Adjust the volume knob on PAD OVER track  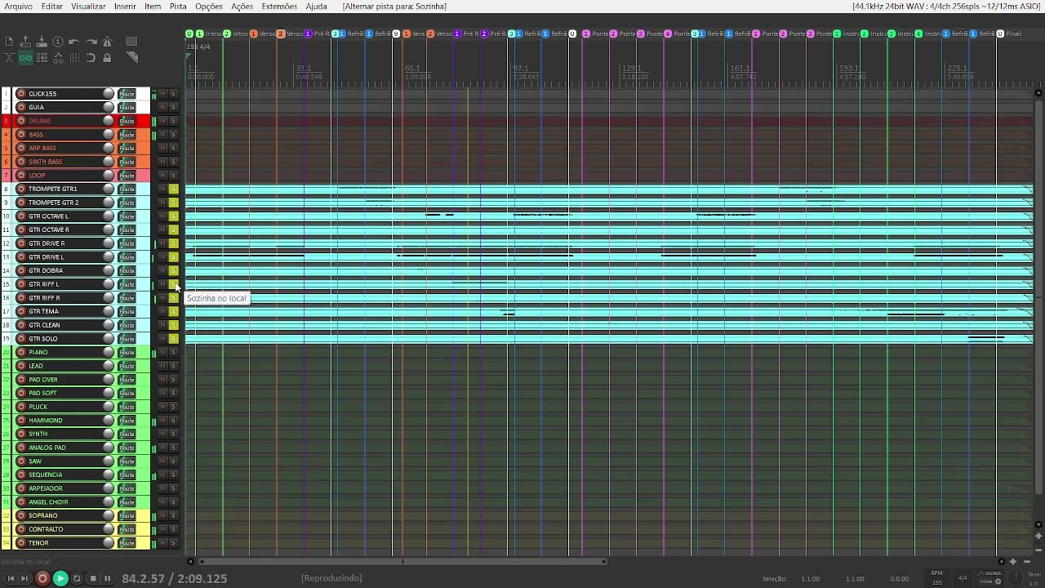108,380
